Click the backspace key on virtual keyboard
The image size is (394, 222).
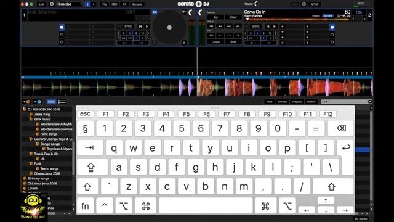[340, 128]
